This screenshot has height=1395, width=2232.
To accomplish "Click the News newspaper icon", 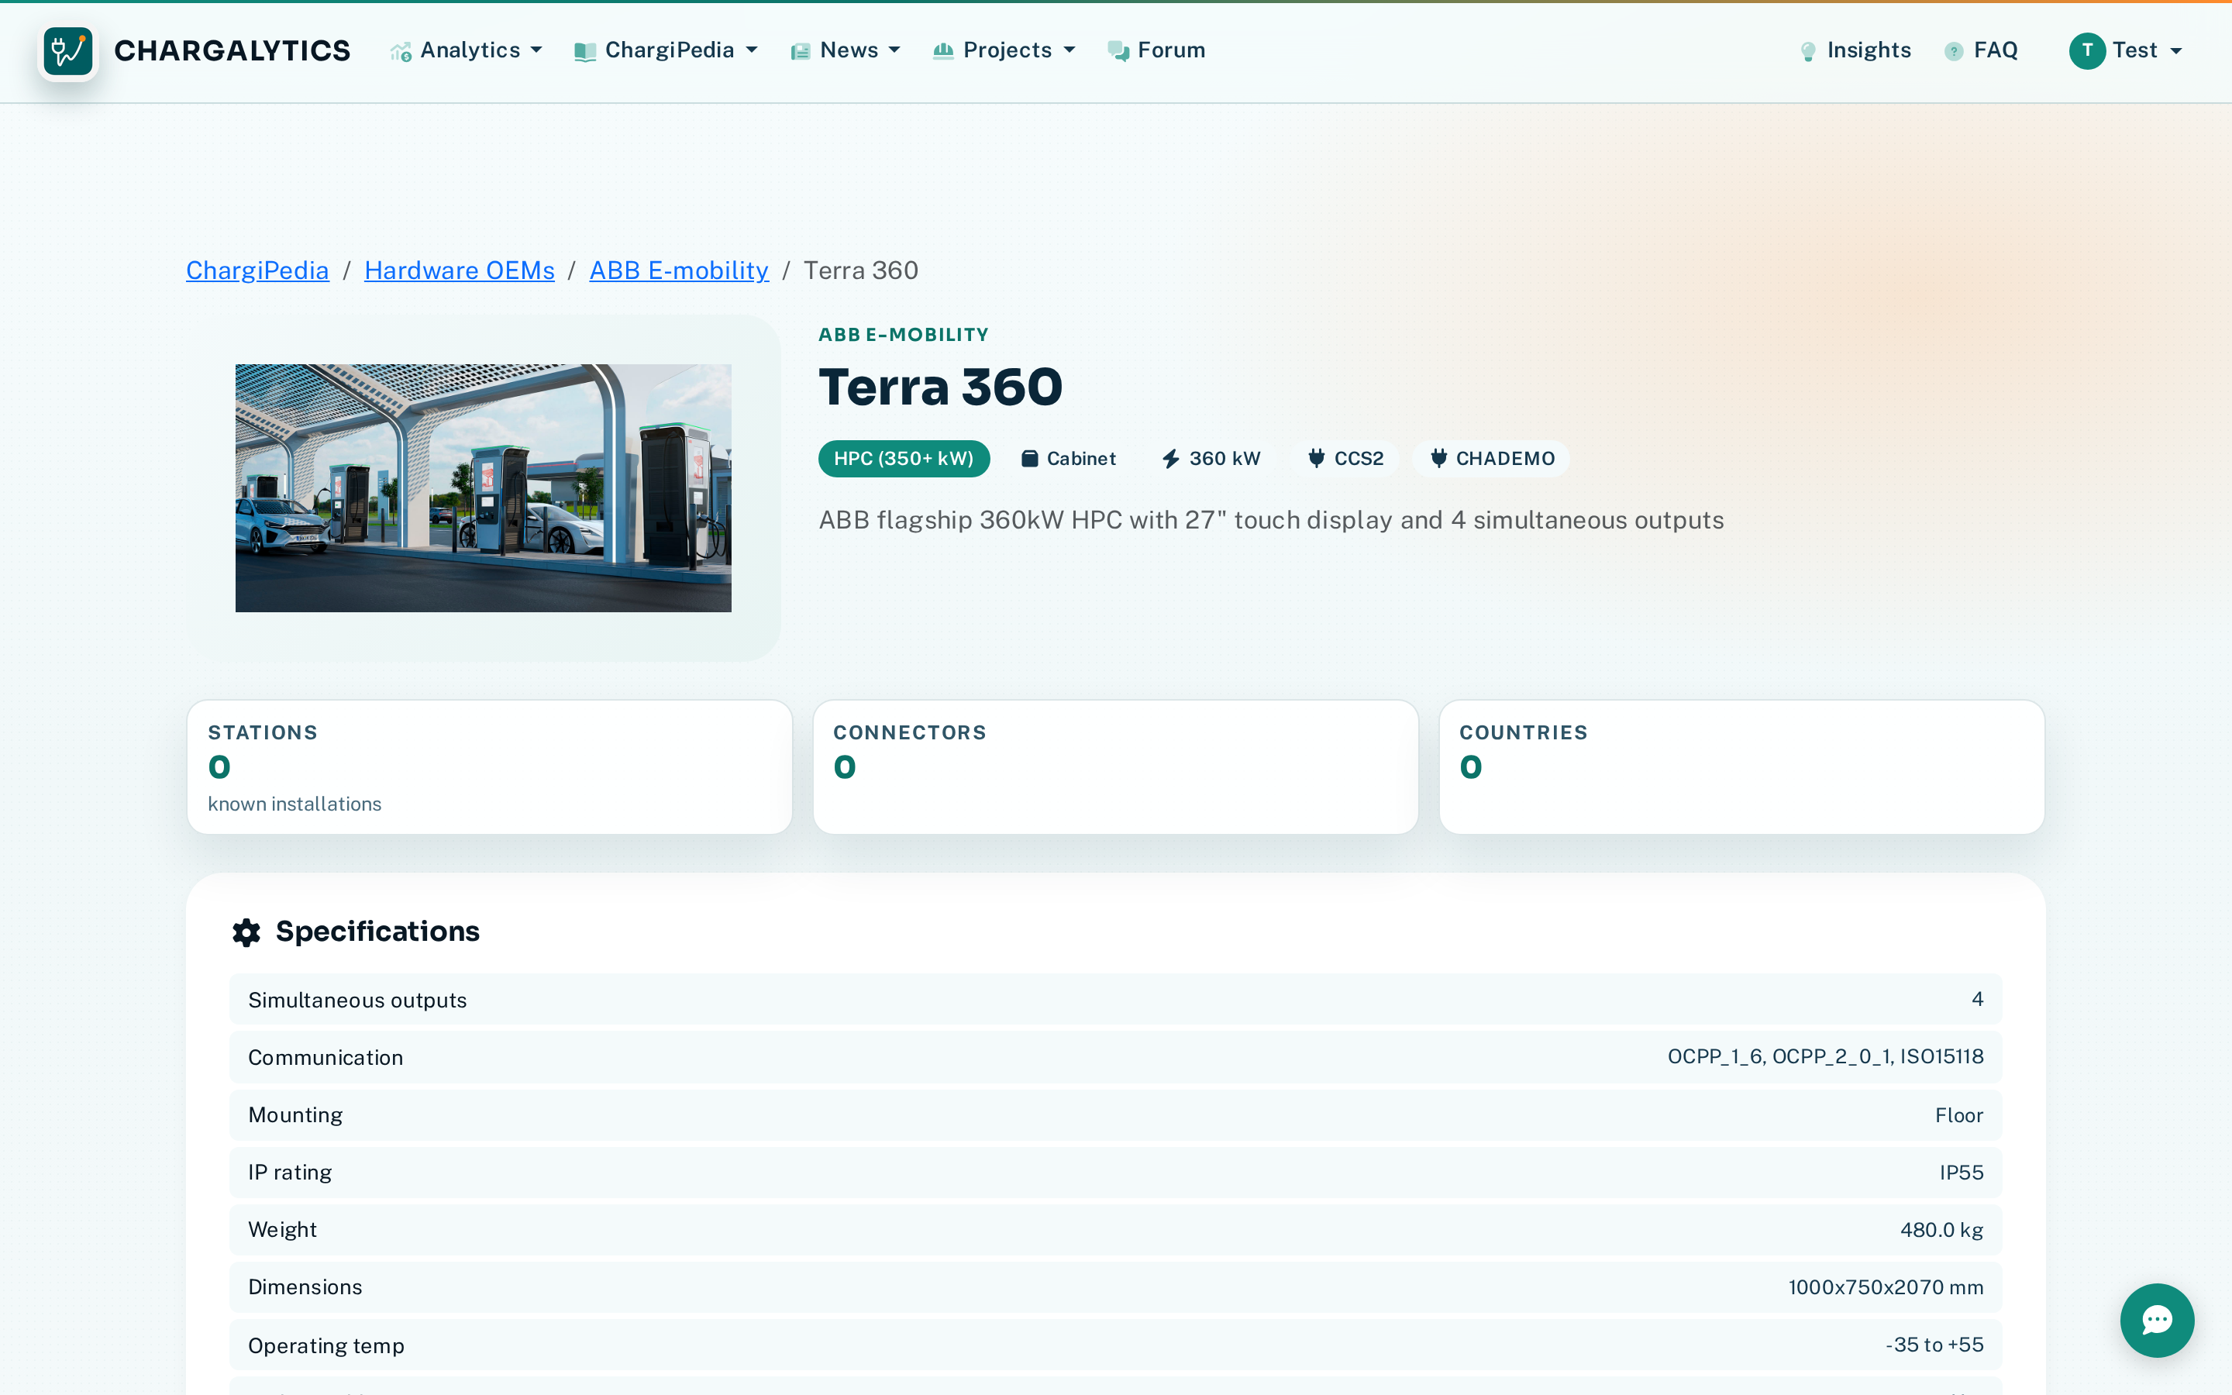I will (800, 52).
